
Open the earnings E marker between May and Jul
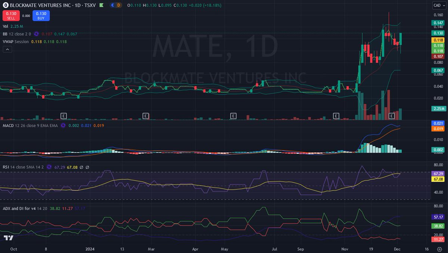coord(233,116)
